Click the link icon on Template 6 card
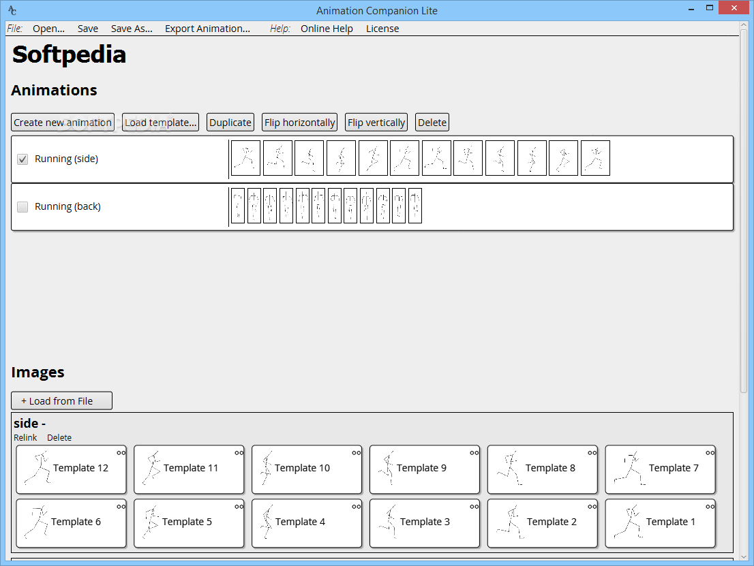Screen dimensions: 754x566 [x=121, y=507]
